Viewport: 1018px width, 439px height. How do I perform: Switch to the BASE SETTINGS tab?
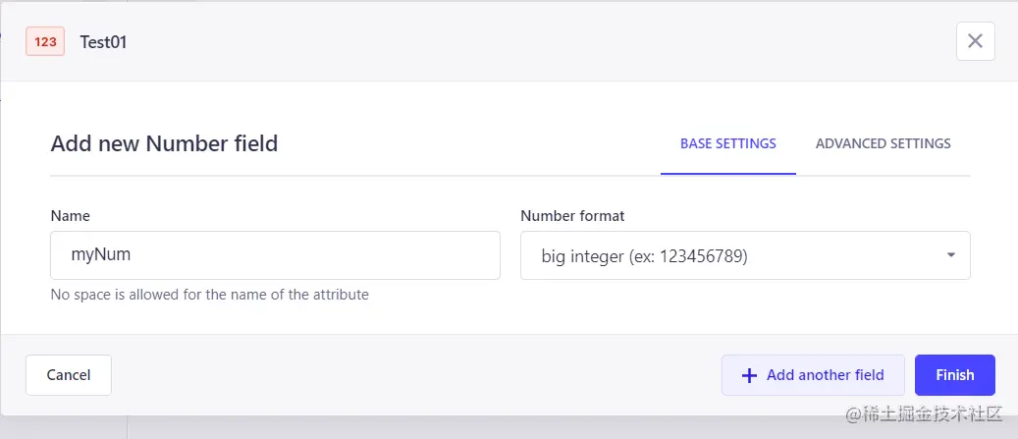point(727,143)
